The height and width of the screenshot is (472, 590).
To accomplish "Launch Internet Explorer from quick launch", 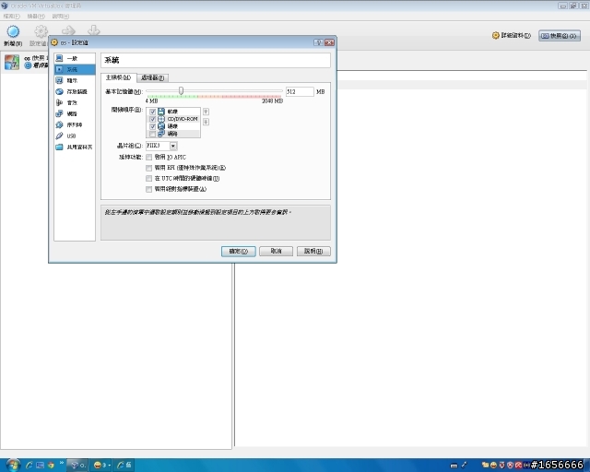I will pyautogui.click(x=29, y=466).
